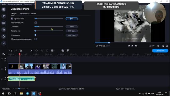Toggle link icon on music track

(x=5, y=80)
